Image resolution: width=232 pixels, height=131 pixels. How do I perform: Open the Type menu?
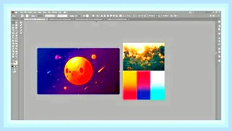pos(35,12)
